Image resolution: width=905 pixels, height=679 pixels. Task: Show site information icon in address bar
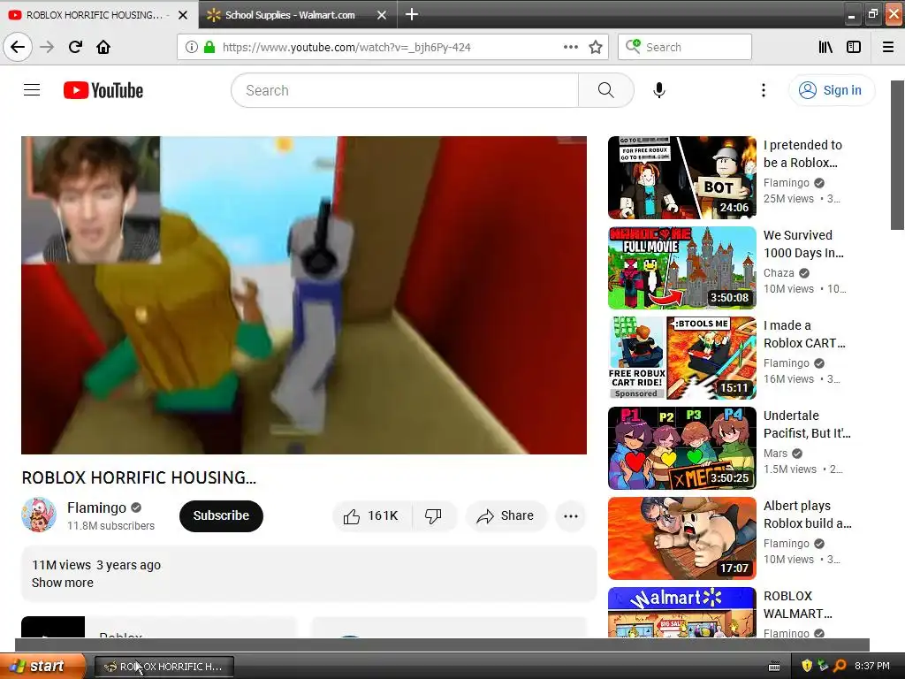point(191,47)
